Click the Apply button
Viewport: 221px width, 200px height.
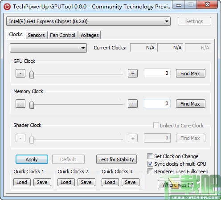(32, 159)
